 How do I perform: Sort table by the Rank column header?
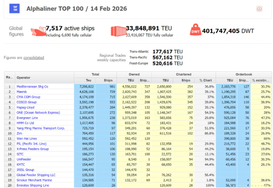pos(9,77)
